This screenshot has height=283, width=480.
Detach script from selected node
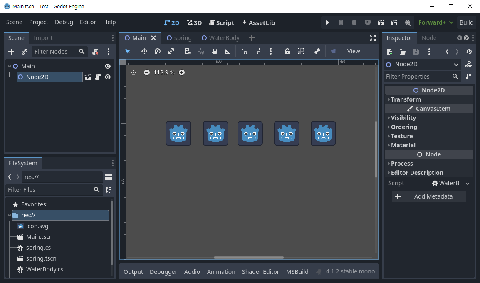click(x=96, y=52)
